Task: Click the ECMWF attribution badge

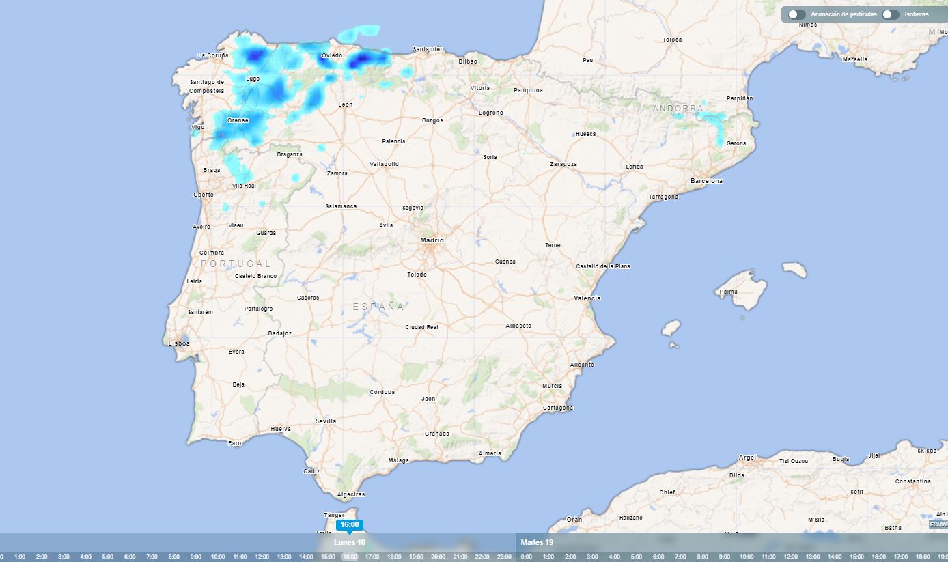Action: (x=938, y=524)
